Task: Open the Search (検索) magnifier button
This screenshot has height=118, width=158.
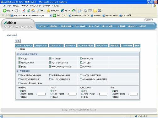Action: [x=41, y=11]
